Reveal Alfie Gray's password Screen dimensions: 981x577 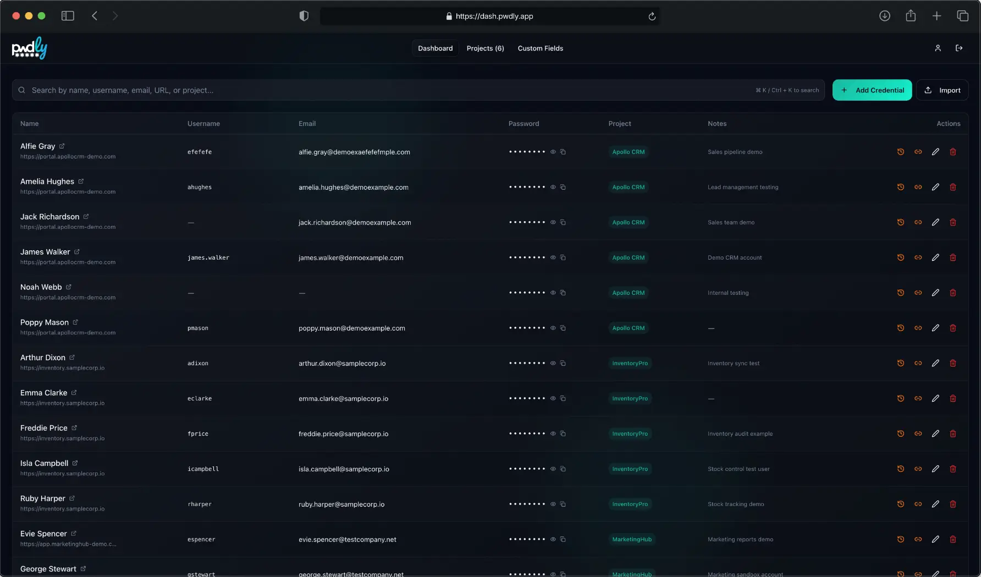[x=553, y=152]
